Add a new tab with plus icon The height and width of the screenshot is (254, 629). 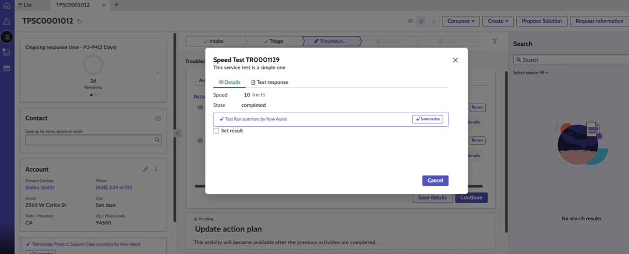tap(116, 5)
